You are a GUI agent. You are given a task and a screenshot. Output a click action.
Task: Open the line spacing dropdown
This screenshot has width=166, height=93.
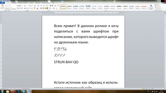[x=50, y=8]
